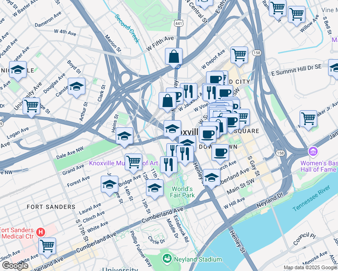Viewport: 338px width, 271px height.
Task: Open the coffee cup marker near Church Ave
Action: [220, 154]
